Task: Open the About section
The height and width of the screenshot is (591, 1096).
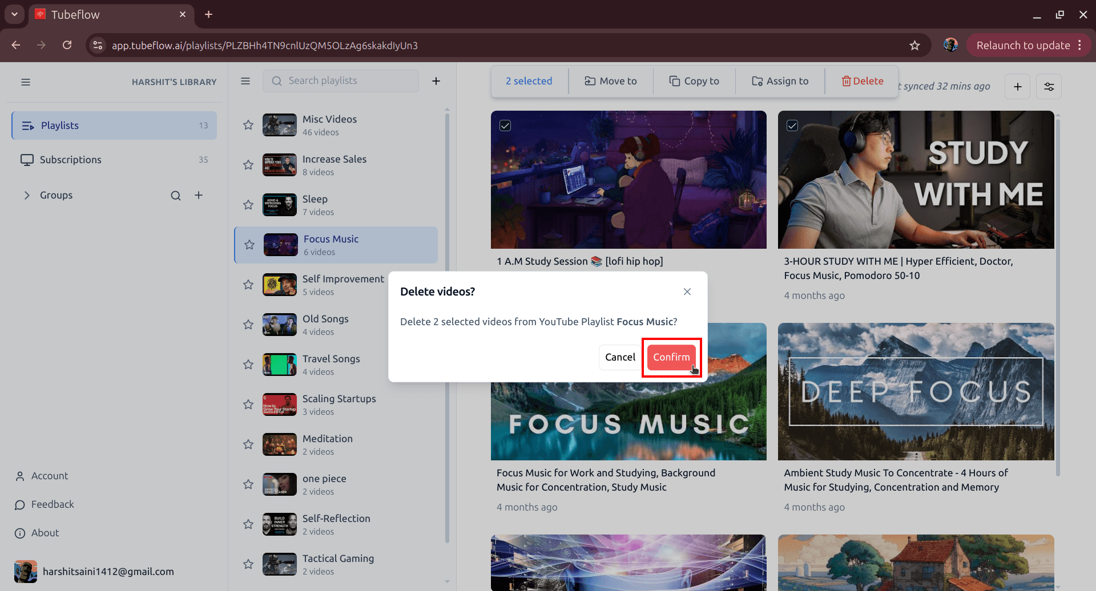Action: coord(45,533)
